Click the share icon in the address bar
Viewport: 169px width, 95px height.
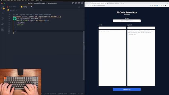(x=150, y=6)
